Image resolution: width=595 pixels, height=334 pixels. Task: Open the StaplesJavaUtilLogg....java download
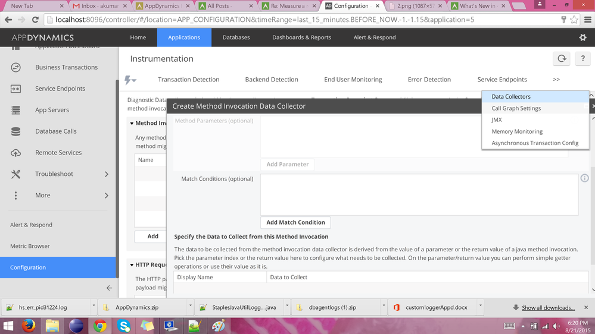239,307
